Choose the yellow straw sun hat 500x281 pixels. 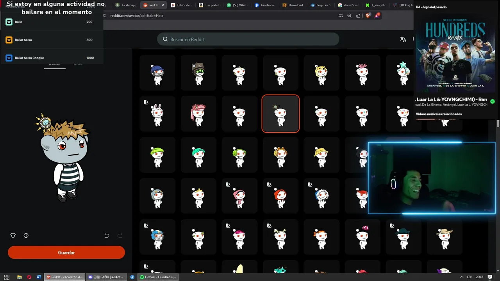(321, 155)
